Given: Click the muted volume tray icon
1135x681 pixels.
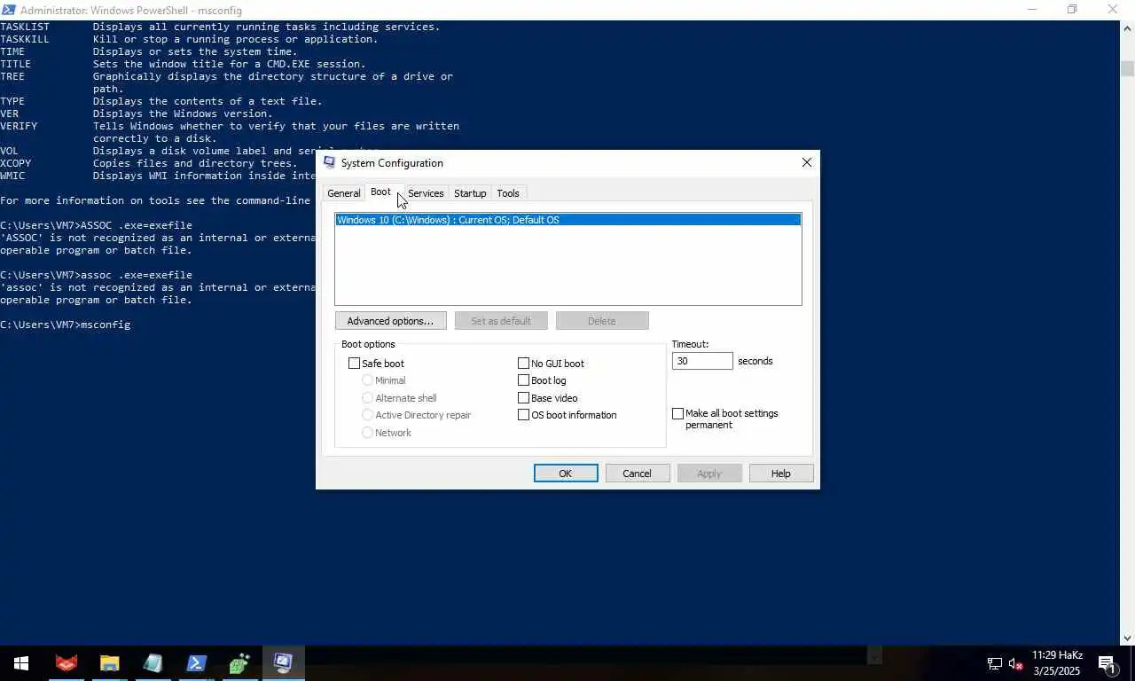Looking at the screenshot, I should pyautogui.click(x=1016, y=663).
